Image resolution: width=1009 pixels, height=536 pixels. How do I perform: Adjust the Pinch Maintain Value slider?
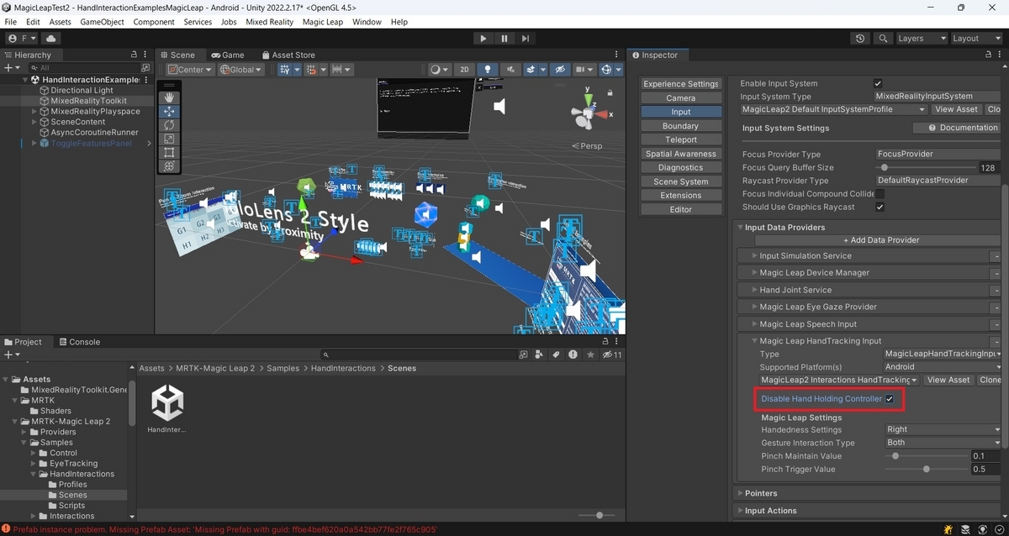click(925, 456)
